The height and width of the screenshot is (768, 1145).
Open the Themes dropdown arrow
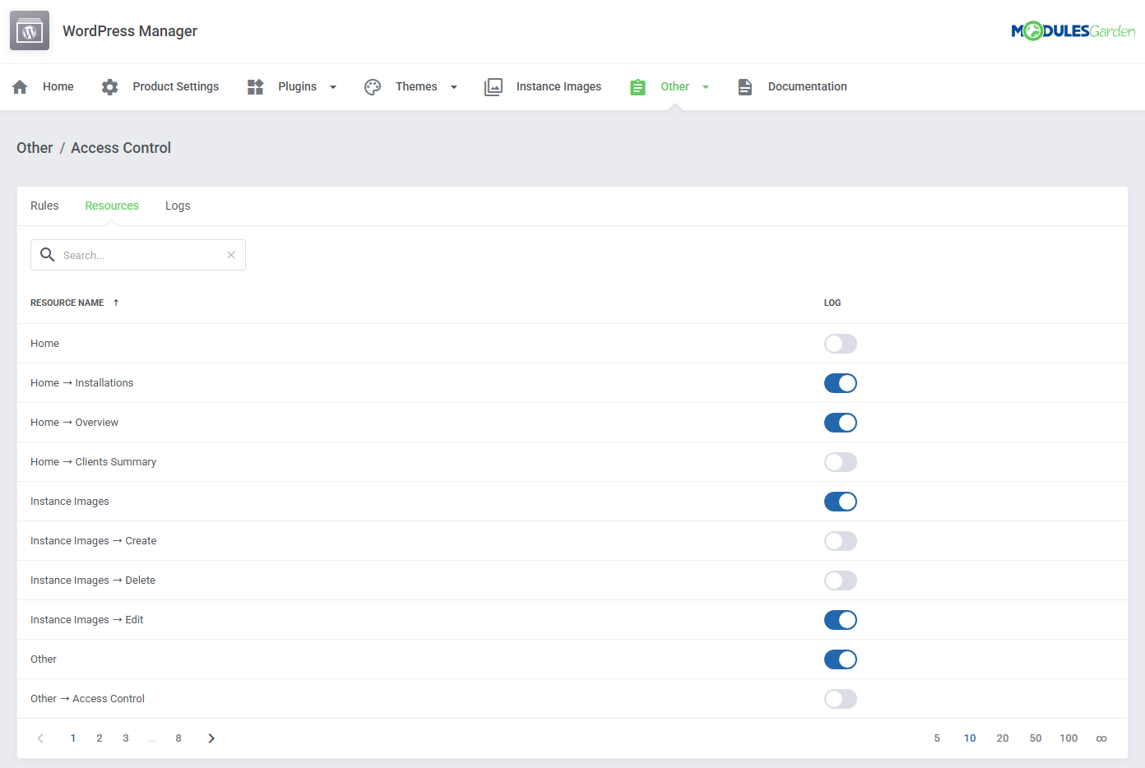(453, 86)
